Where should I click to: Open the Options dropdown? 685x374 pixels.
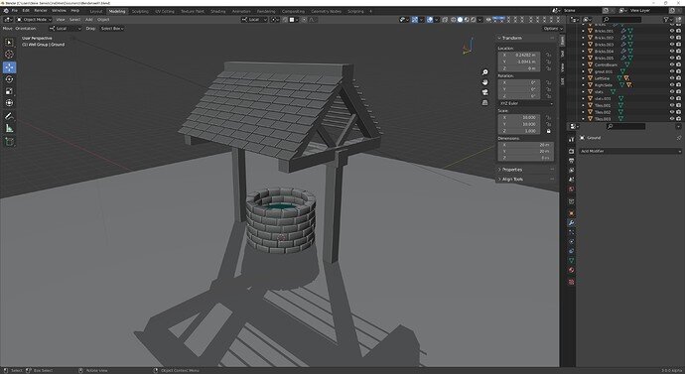pyautogui.click(x=553, y=29)
